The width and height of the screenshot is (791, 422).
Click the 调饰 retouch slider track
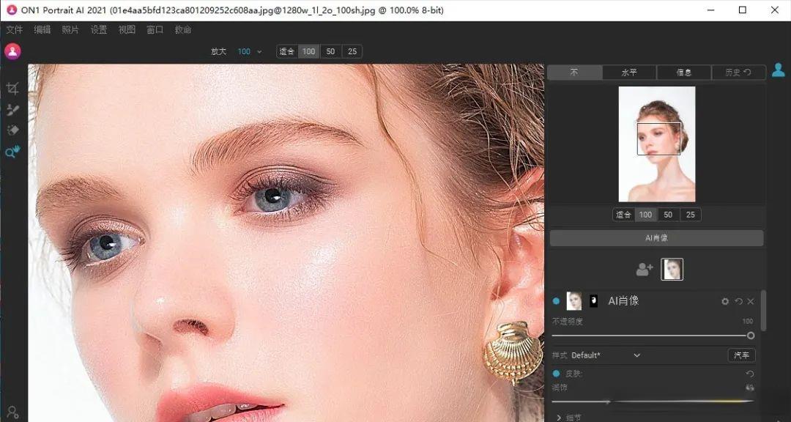pyautogui.click(x=653, y=401)
